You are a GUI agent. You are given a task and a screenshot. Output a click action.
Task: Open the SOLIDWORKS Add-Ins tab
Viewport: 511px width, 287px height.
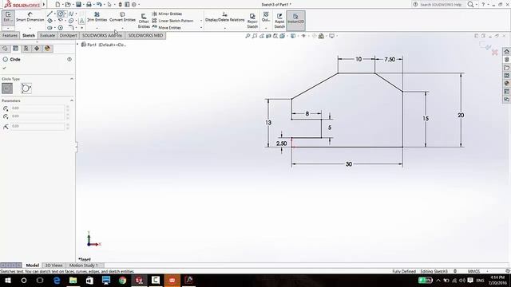tap(102, 35)
